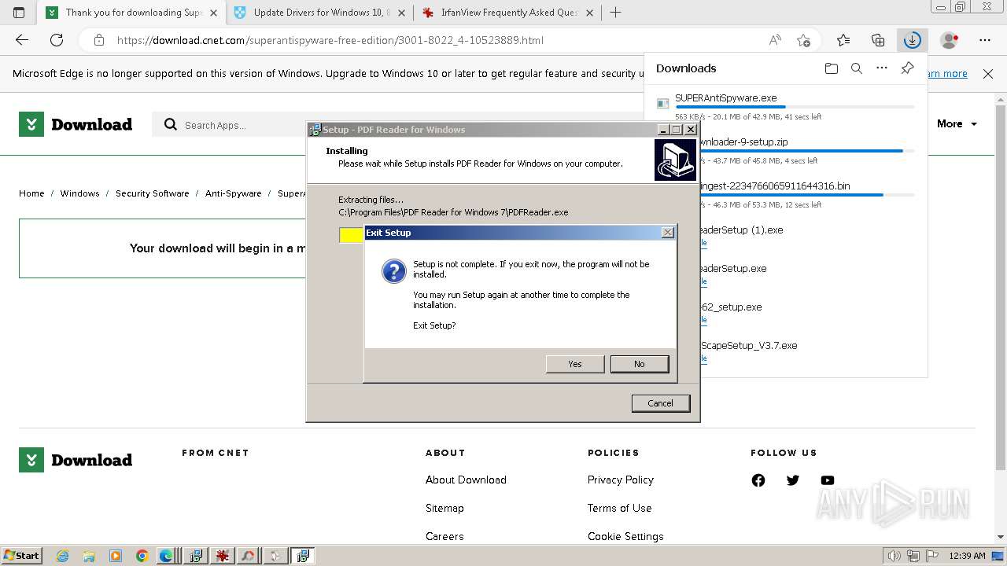Open CNET YouTube channel icon
Image resolution: width=1007 pixels, height=566 pixels.
[x=828, y=480]
